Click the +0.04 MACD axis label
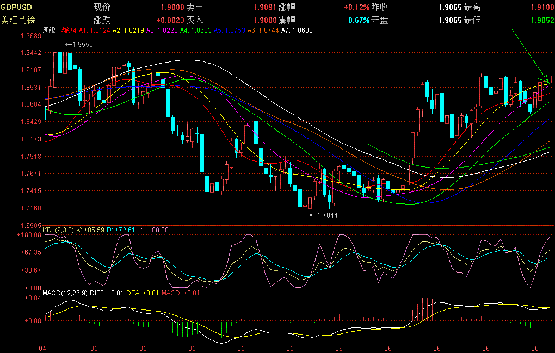 [x=33, y=298]
